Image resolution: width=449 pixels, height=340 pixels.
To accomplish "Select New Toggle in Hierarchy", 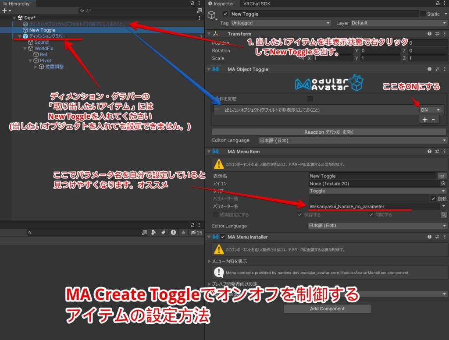I will 42,30.
